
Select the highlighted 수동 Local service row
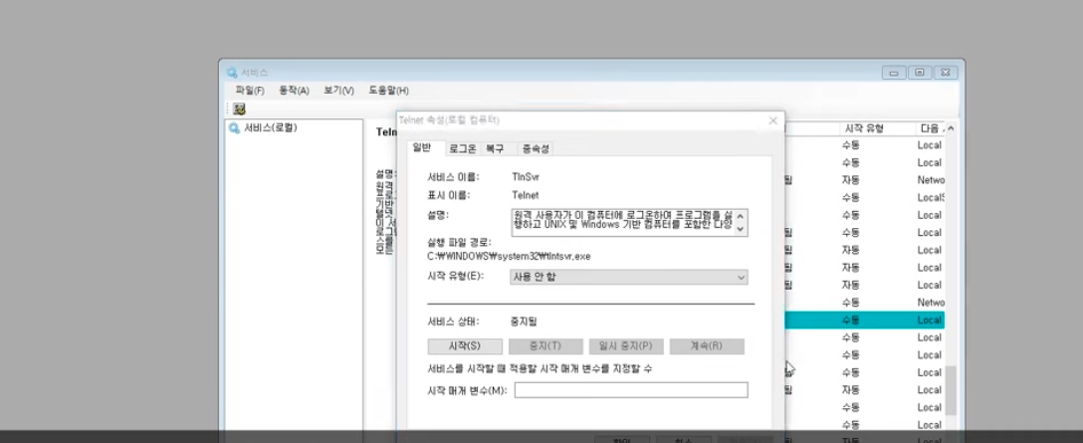click(x=865, y=320)
